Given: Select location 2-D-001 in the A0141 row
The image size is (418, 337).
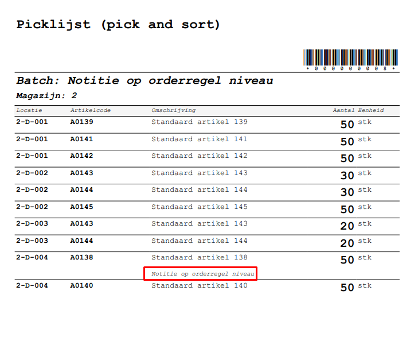Looking at the screenshot, I should pyautogui.click(x=32, y=139).
